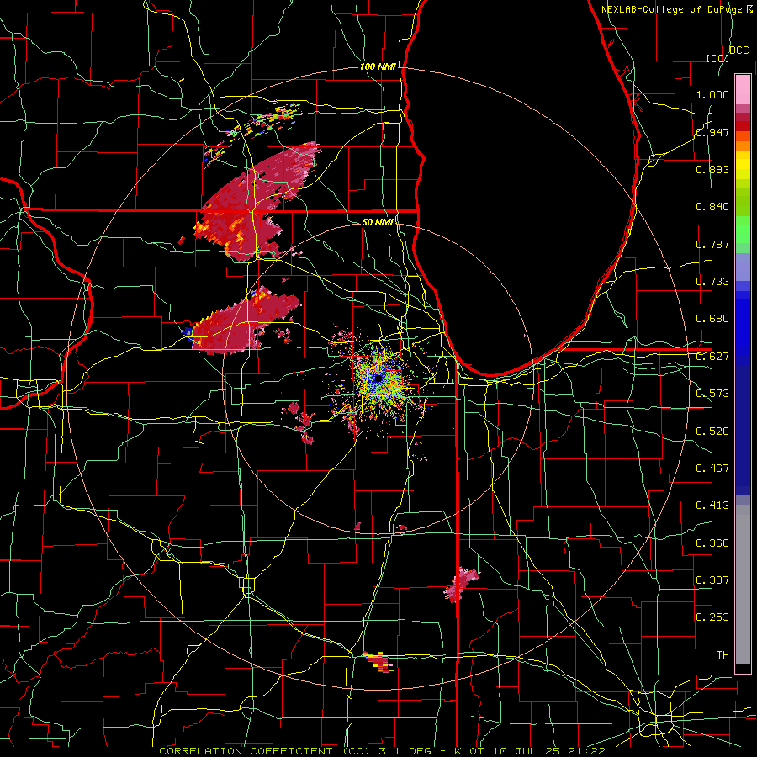Click the 1.000 scale value
Image resolution: width=757 pixels, height=757 pixels.
712,94
